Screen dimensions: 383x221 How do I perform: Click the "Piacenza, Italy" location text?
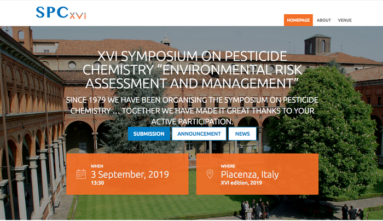(x=249, y=175)
